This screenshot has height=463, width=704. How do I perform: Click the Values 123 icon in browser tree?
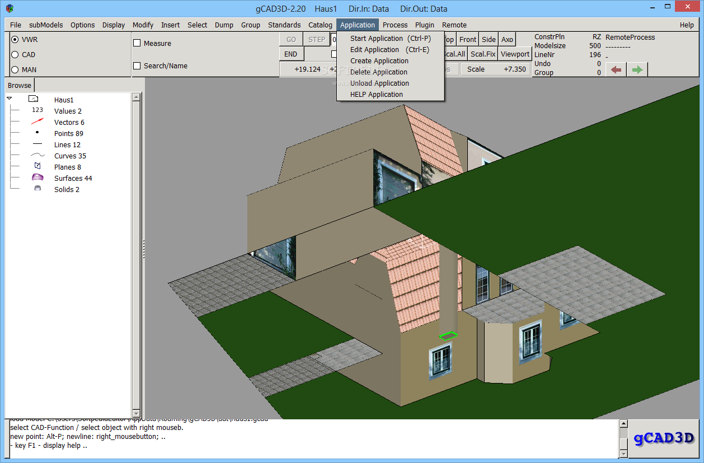37,110
